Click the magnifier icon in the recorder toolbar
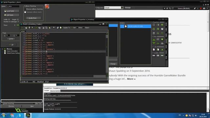 170,9
